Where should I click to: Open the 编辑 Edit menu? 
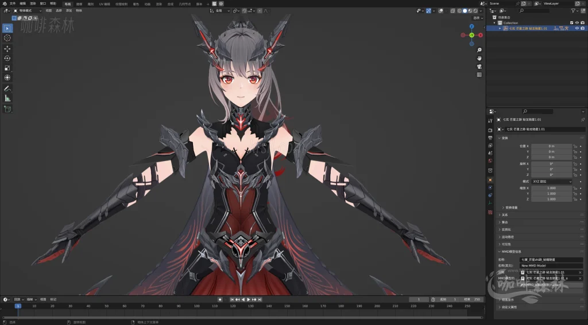click(x=22, y=3)
